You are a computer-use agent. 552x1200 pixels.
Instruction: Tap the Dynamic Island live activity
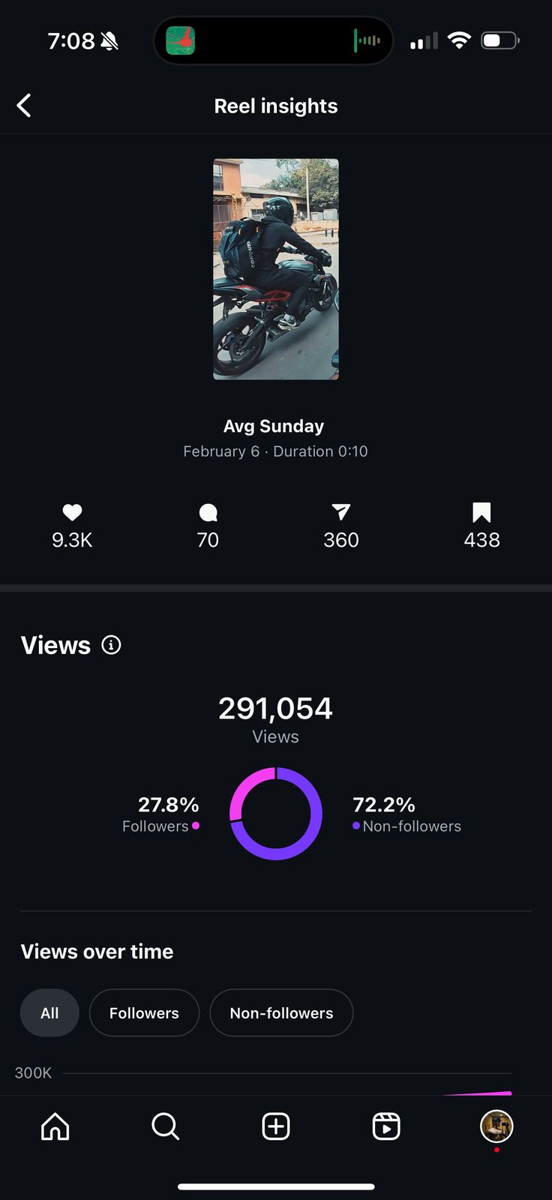coord(273,40)
